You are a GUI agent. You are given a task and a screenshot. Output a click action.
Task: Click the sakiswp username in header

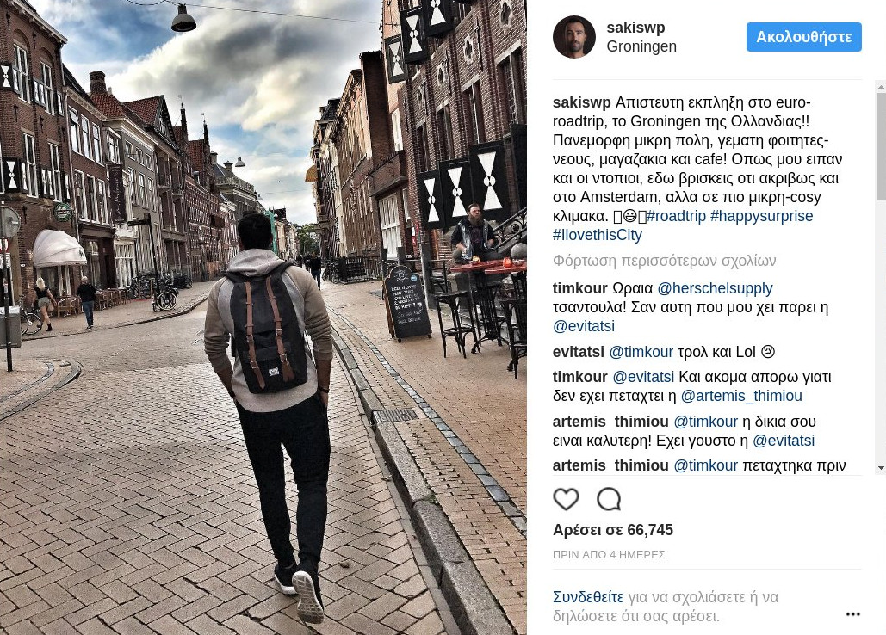point(635,27)
